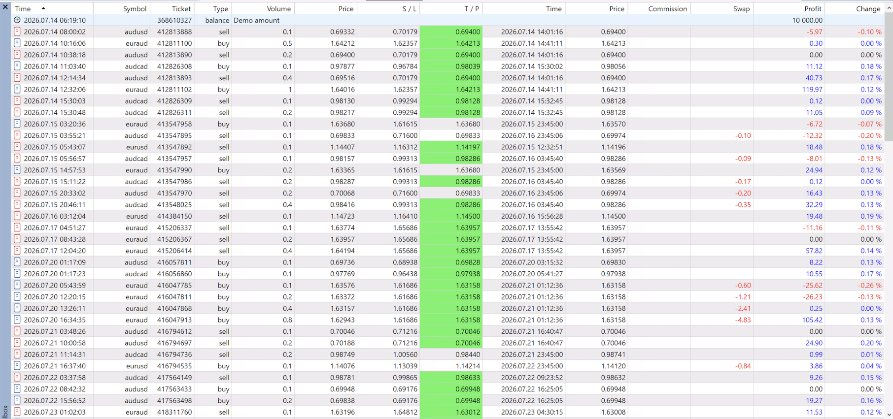Viewport: 893px width, 419px height.
Task: Select the swap value -4.83
Action: 743,320
